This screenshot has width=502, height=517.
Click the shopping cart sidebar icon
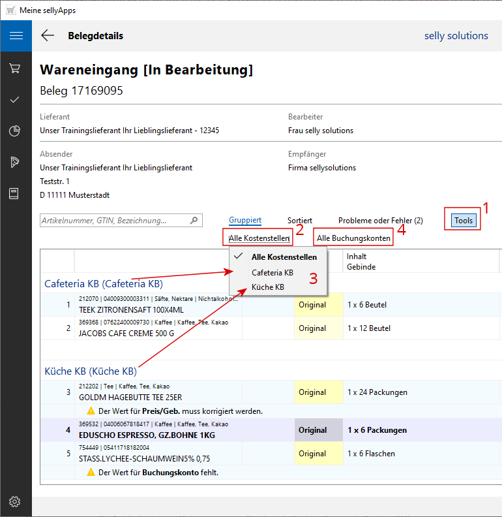tap(16, 68)
